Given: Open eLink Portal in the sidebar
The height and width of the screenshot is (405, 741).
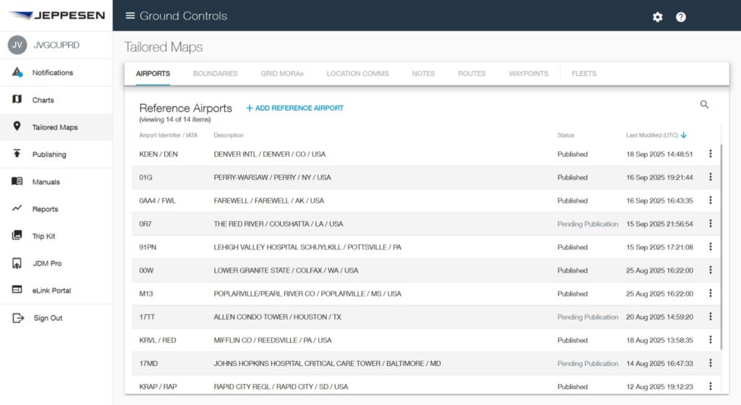Looking at the screenshot, I should tap(56, 290).
